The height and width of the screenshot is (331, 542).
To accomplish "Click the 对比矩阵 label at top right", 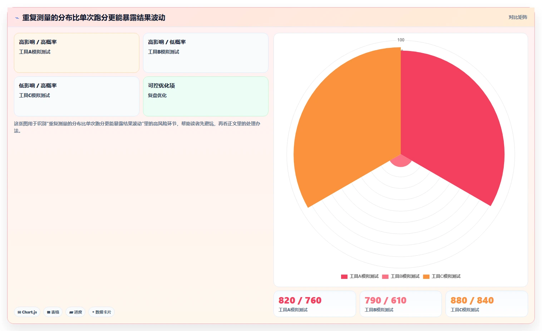I will (x=518, y=17).
